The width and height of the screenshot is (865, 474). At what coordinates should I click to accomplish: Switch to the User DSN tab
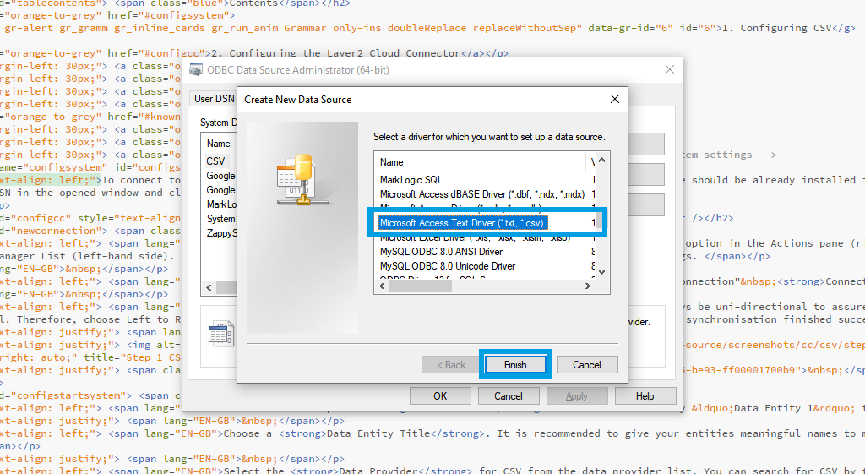tap(215, 99)
